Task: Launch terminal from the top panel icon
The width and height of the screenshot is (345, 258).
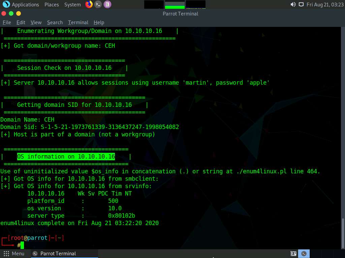Action: pos(98,4)
